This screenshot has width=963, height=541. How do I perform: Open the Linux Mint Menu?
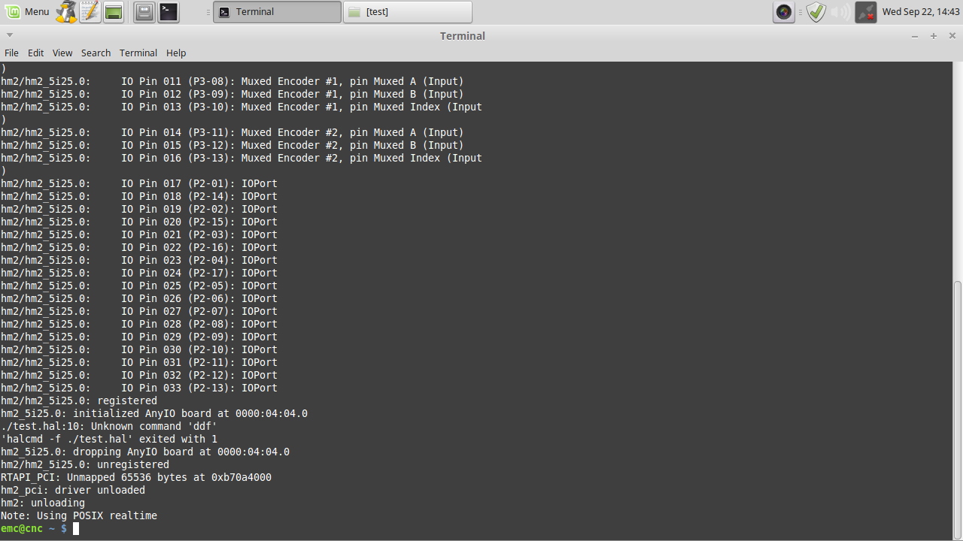tap(27, 11)
